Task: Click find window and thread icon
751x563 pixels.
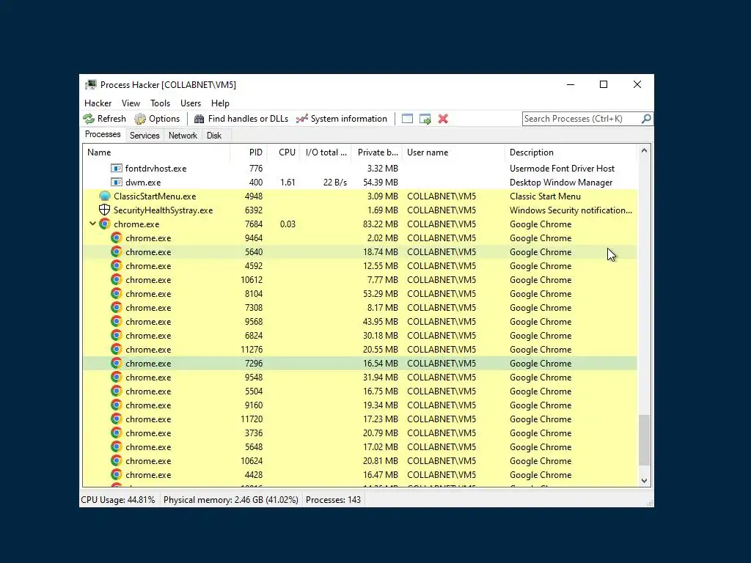Action: click(x=425, y=119)
